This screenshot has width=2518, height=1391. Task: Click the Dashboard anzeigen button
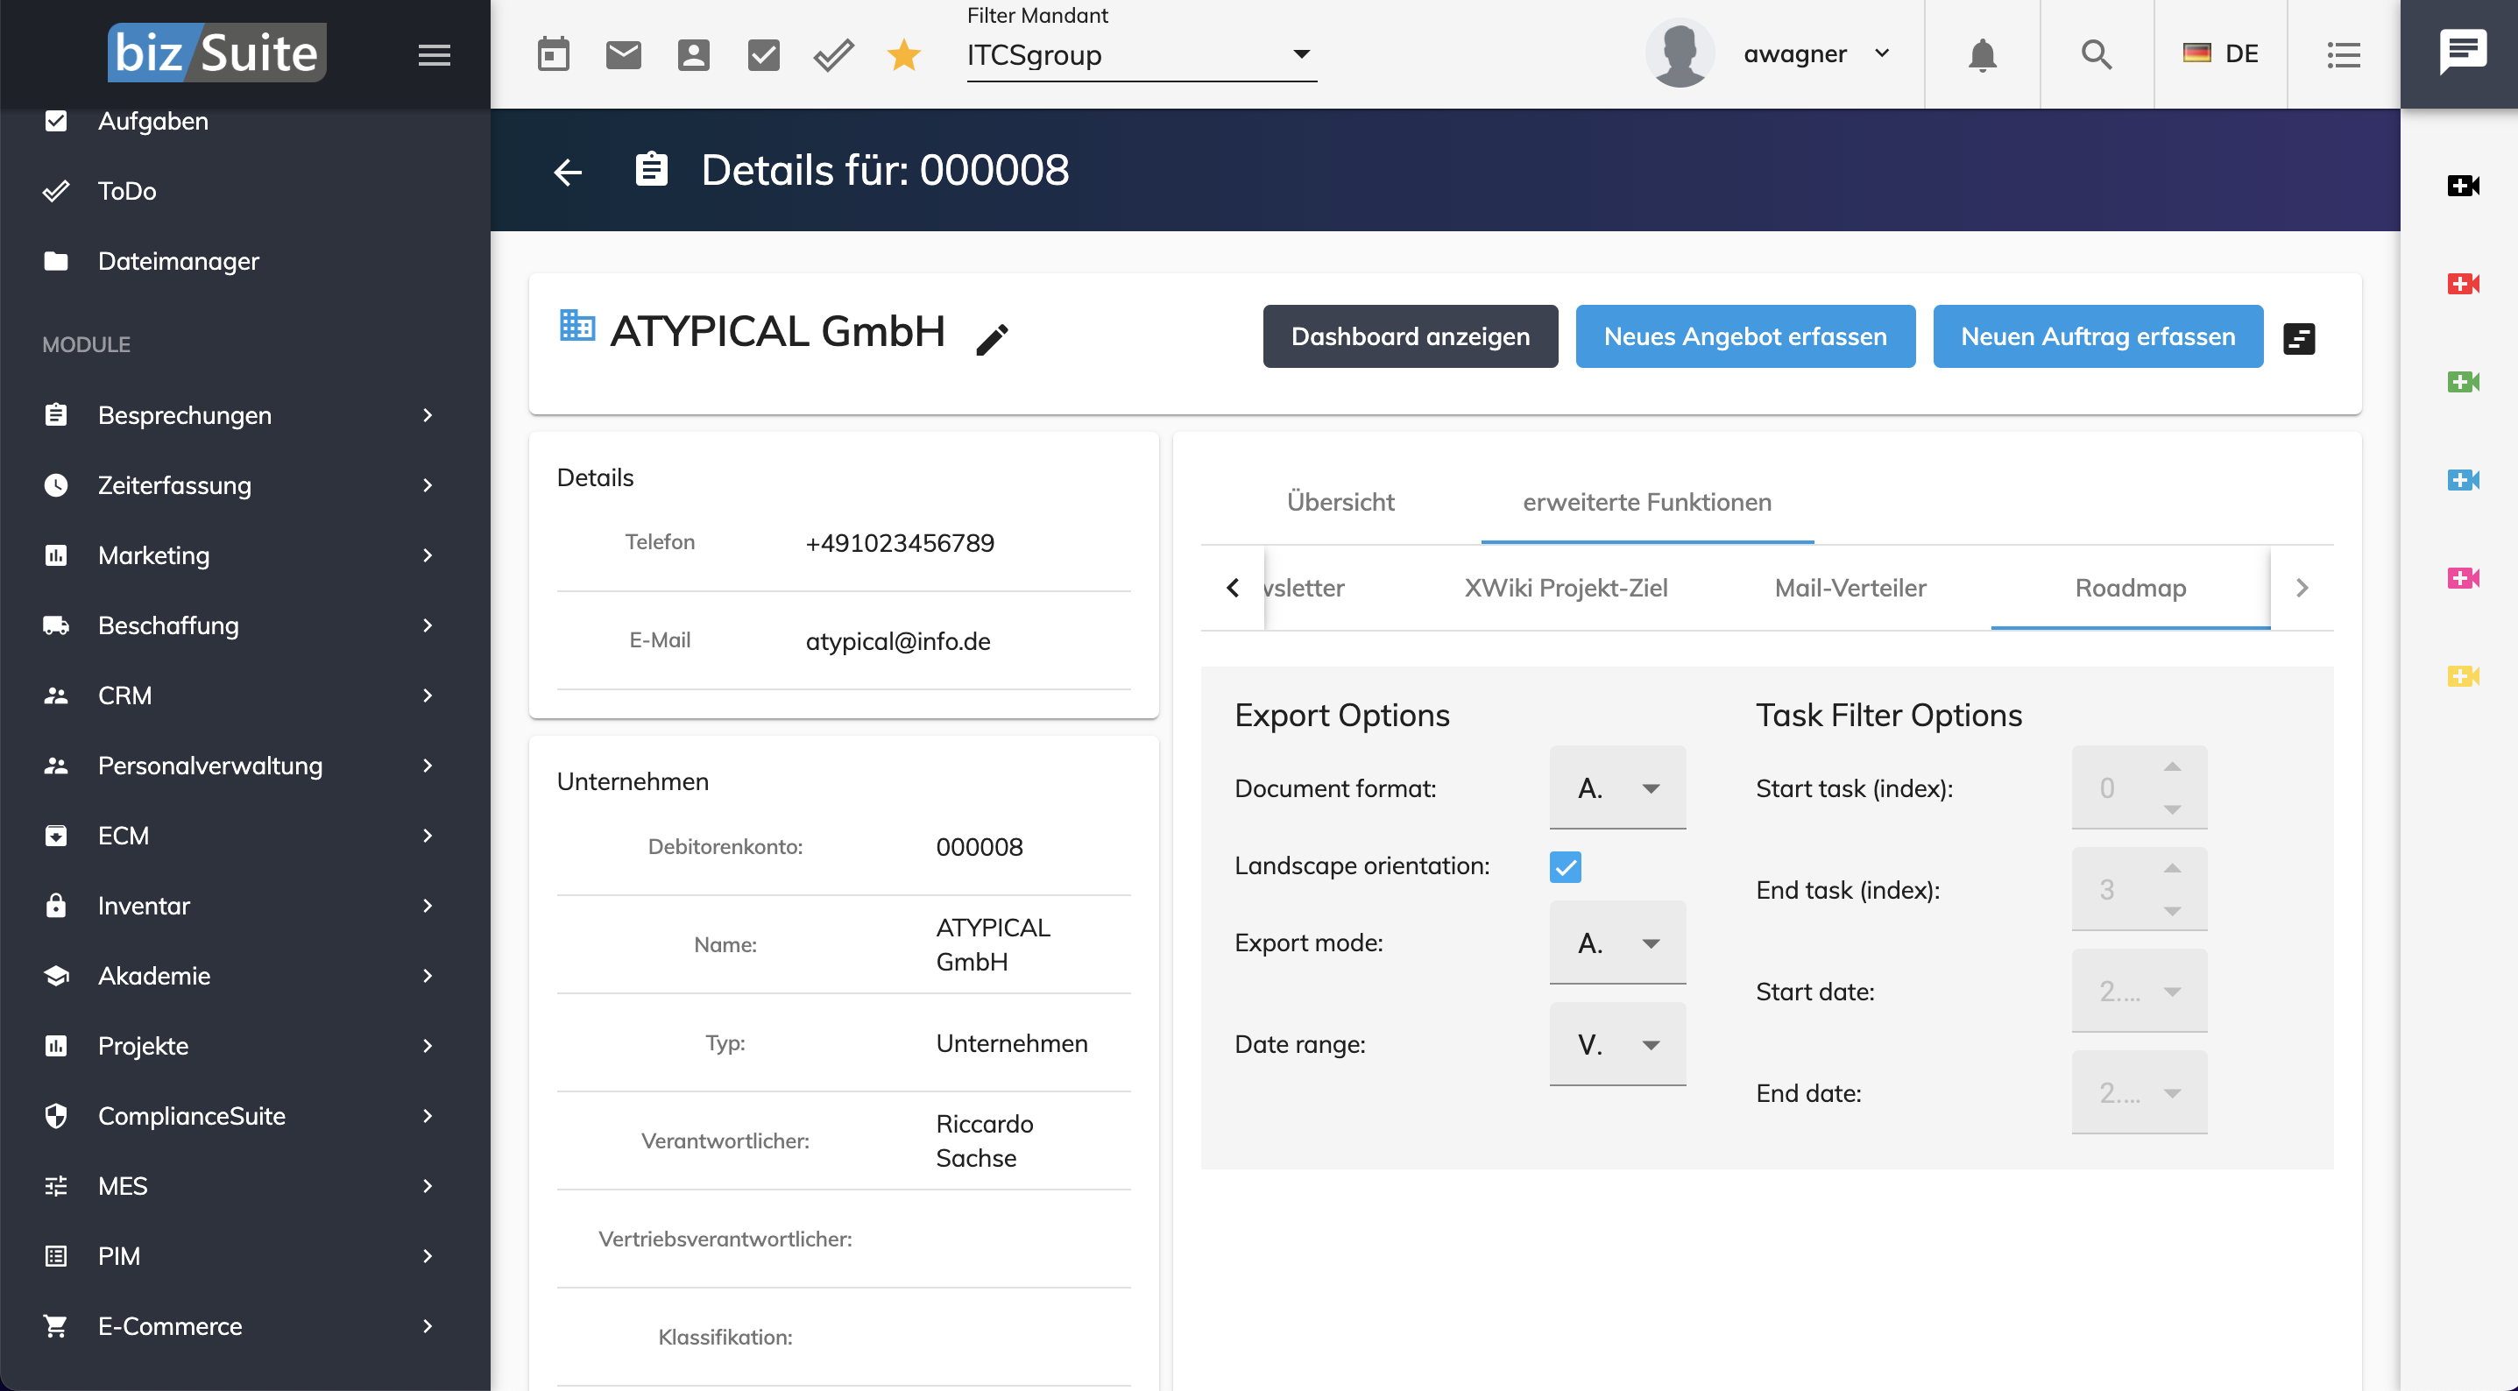(1411, 336)
